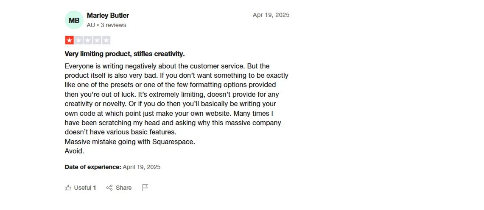The height and width of the screenshot is (210, 484).
Task: Click the fourth grey star in the rating
Action: 97,40
